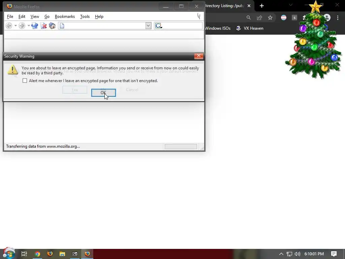Viewport: 345px width, 259px height.
Task: Click the Firefox Stop loading button
Action: tap(43, 26)
